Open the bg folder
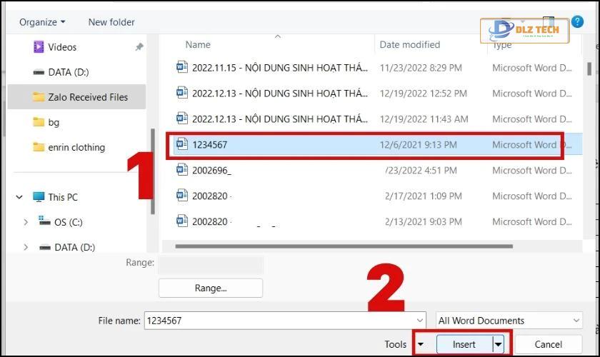 coord(54,122)
